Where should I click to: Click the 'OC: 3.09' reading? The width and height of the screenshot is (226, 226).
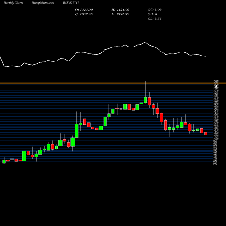tap(155, 10)
